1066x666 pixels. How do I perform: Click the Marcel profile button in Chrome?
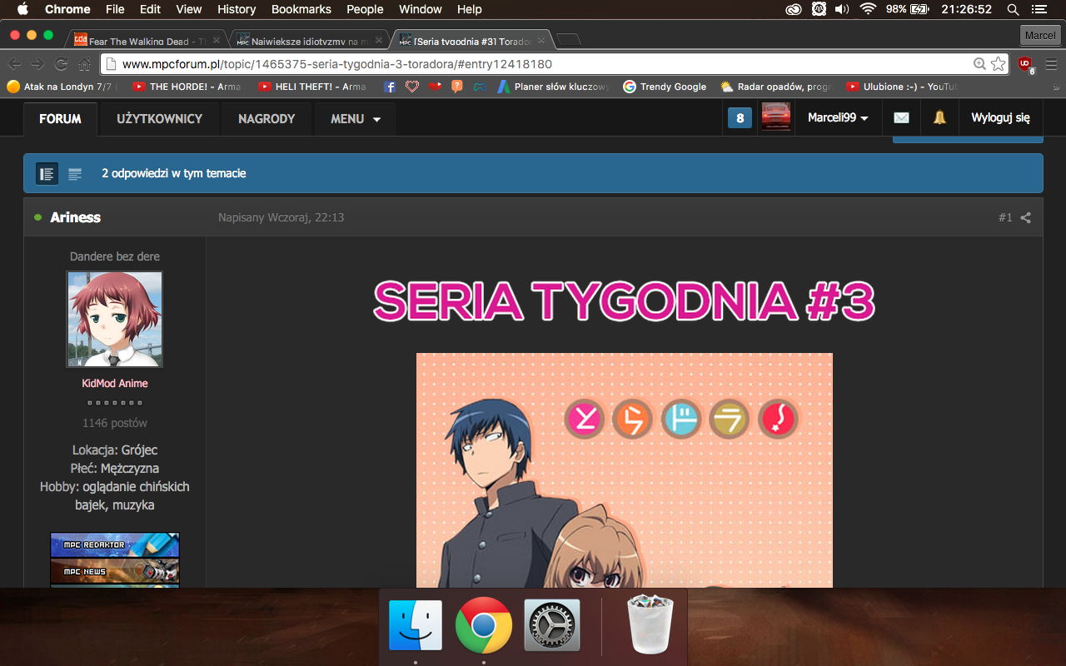click(x=1040, y=36)
